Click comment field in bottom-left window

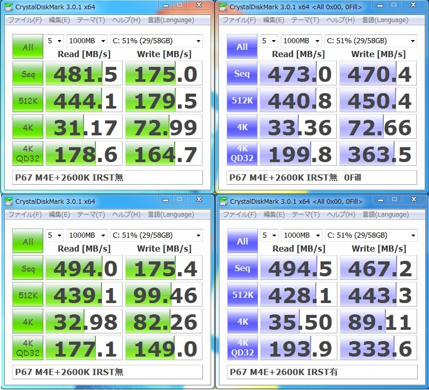(x=108, y=372)
